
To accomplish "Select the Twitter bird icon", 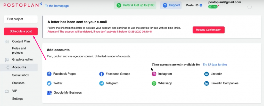I will 49,83.
